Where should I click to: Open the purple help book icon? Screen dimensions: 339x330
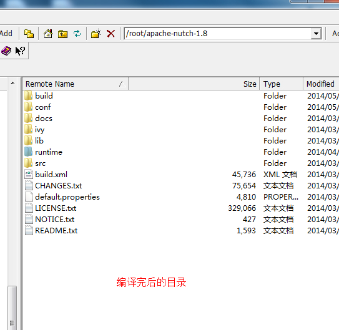(x=6, y=51)
